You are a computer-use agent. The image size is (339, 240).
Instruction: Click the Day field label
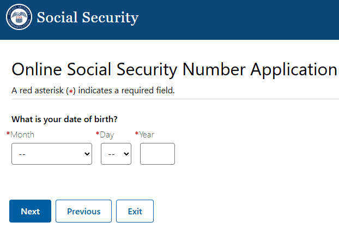point(107,134)
